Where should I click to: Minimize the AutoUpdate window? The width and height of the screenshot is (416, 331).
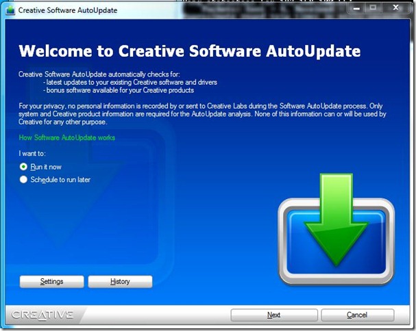[356, 8]
